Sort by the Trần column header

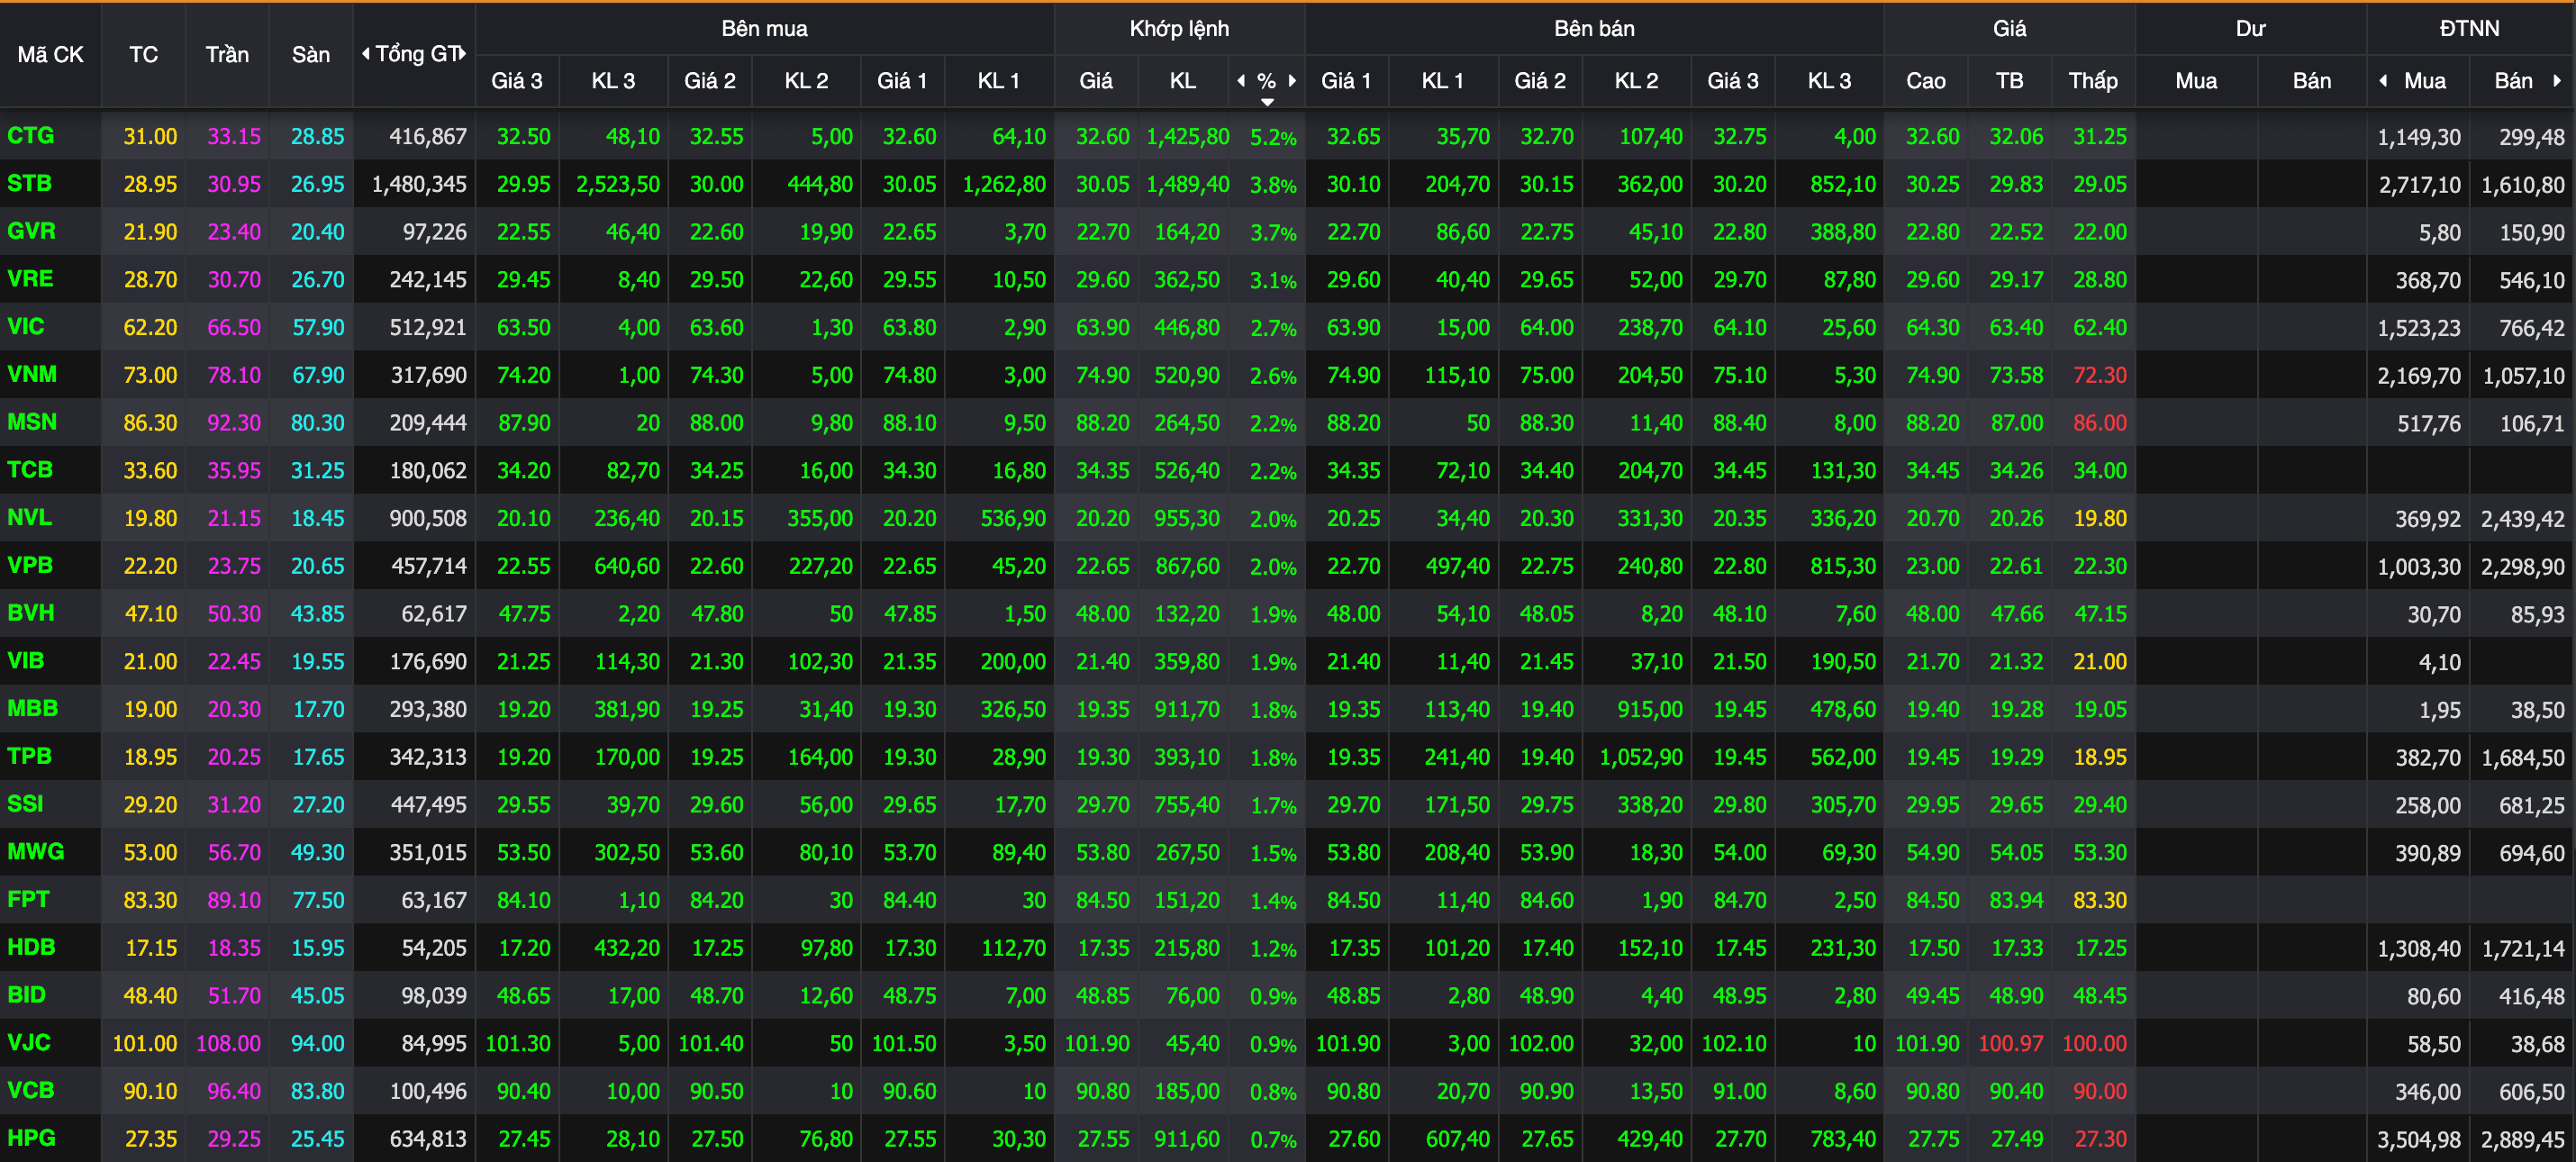click(x=227, y=55)
